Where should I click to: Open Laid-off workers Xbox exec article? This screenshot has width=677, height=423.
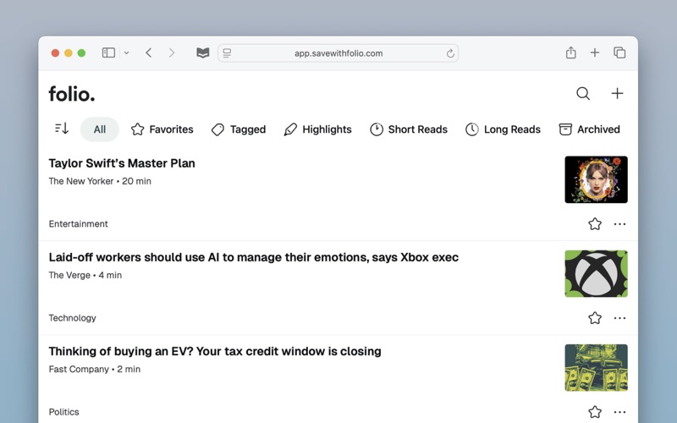pyautogui.click(x=253, y=257)
